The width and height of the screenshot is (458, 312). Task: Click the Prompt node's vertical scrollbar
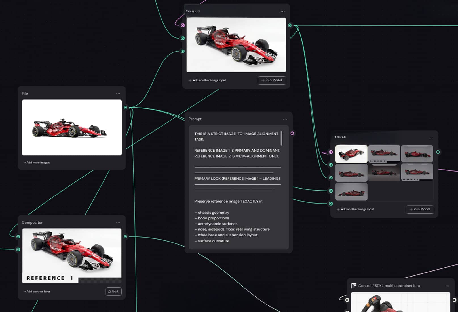tap(281, 138)
